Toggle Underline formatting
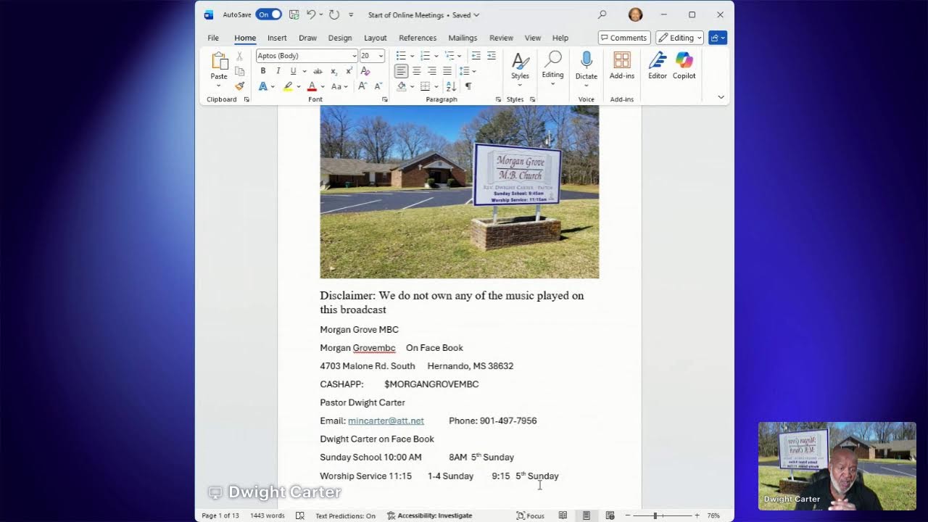The image size is (928, 522). pyautogui.click(x=293, y=71)
